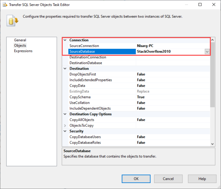The image size is (221, 189).
Task: Click the False value of CopyDatabaseUsers
Action: pyautogui.click(x=141, y=137)
